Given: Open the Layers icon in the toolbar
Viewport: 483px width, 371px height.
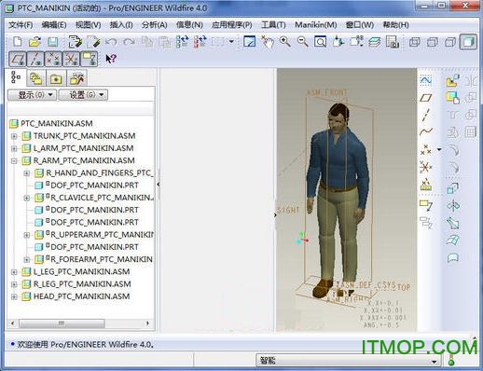Looking at the screenshot, I should point(375,42).
